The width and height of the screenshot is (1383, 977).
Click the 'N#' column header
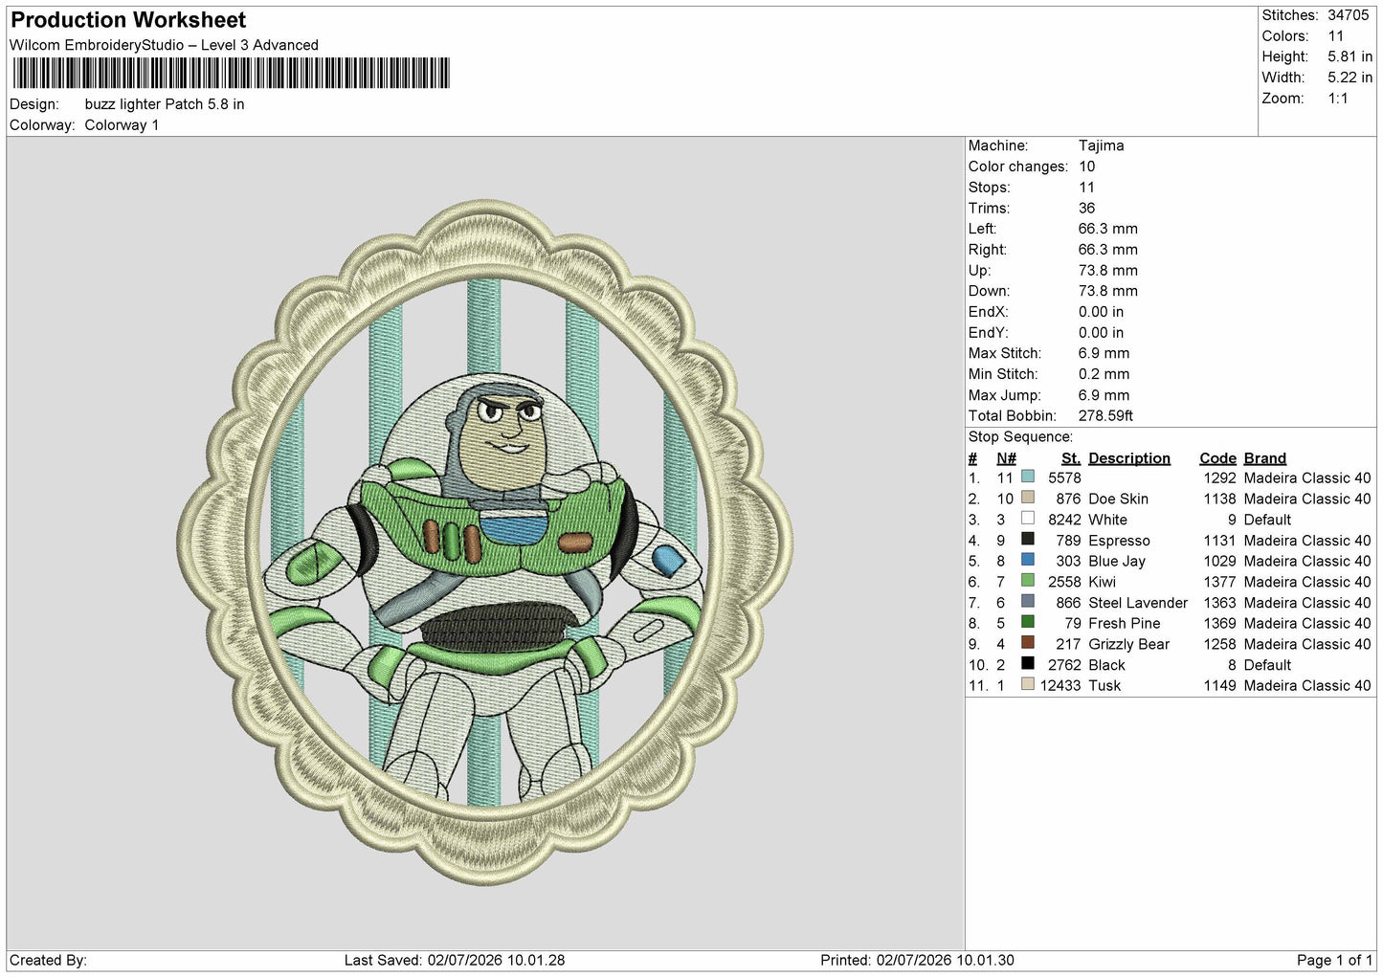[x=1006, y=458]
